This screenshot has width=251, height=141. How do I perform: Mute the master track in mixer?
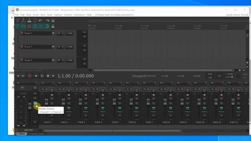[x=35, y=94]
